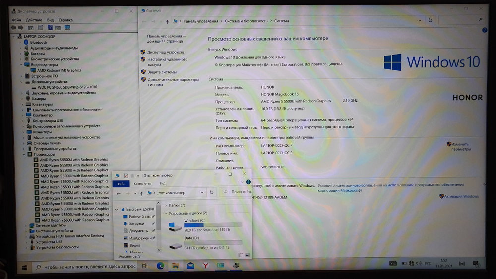Select Устройства безопасности category

pos(57,247)
